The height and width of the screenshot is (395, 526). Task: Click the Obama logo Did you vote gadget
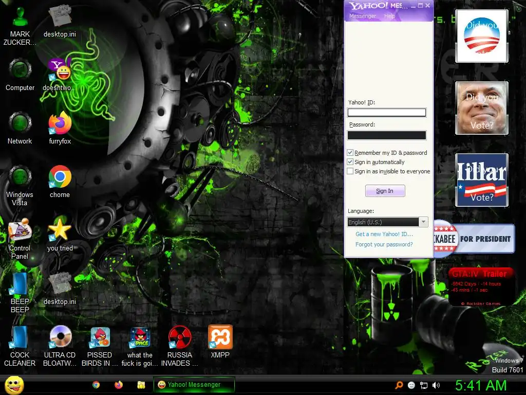pos(482,36)
